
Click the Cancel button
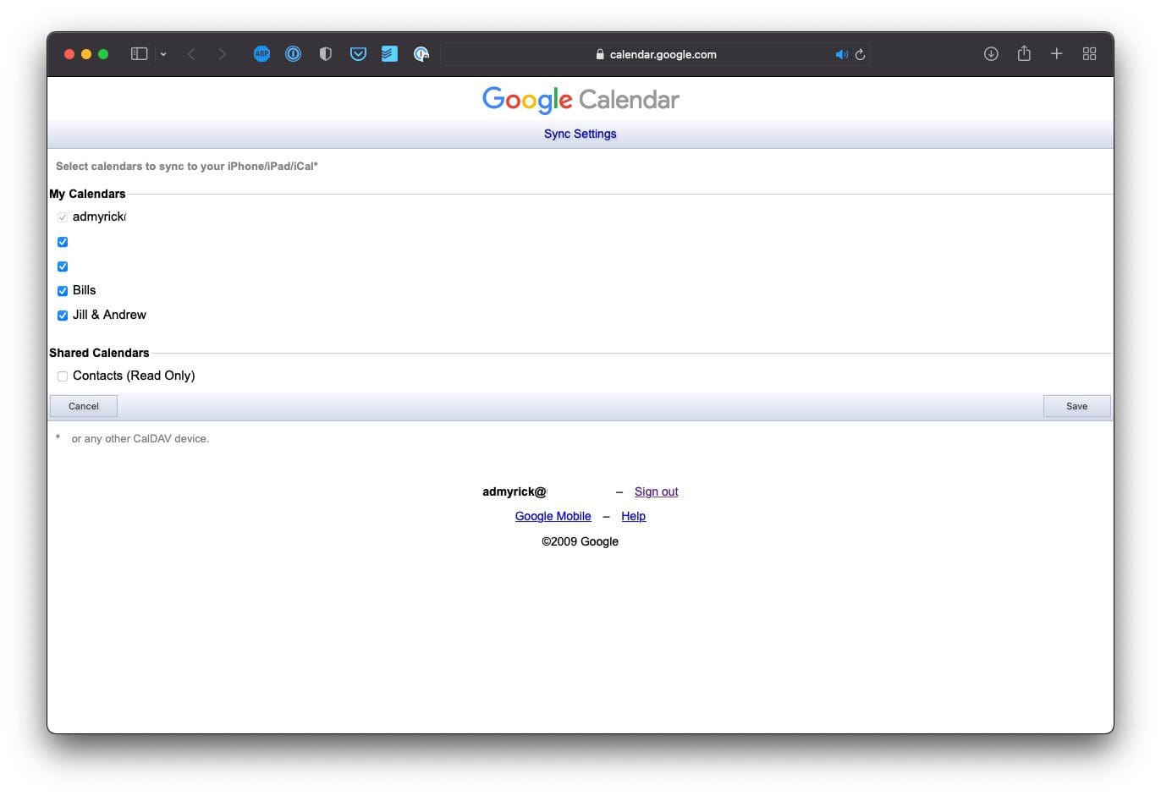(x=84, y=406)
